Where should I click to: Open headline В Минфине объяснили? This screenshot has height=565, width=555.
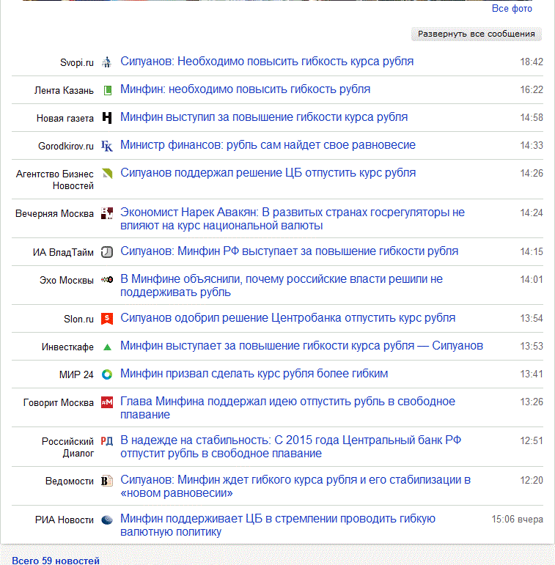coord(282,285)
